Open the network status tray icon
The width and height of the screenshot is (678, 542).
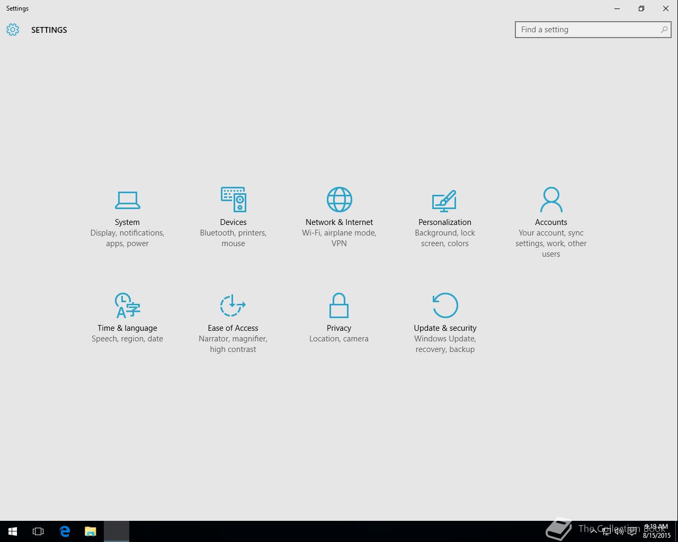click(606, 531)
